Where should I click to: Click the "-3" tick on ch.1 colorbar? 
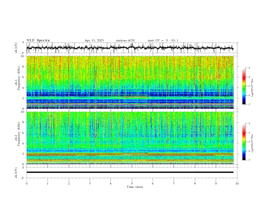[249, 68]
